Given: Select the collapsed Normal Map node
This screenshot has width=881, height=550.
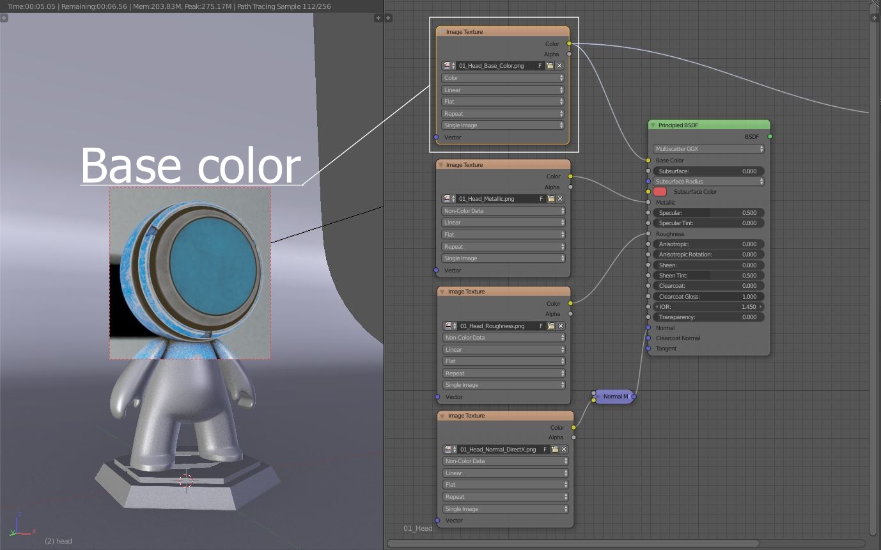Looking at the screenshot, I should (x=614, y=397).
